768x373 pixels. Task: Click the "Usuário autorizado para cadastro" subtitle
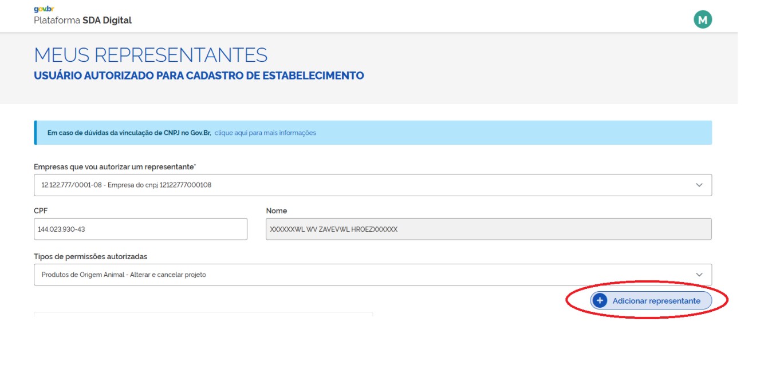pyautogui.click(x=199, y=76)
